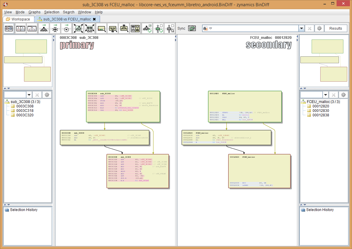
Task: Select the single combined graph view icon
Action: [32, 28]
